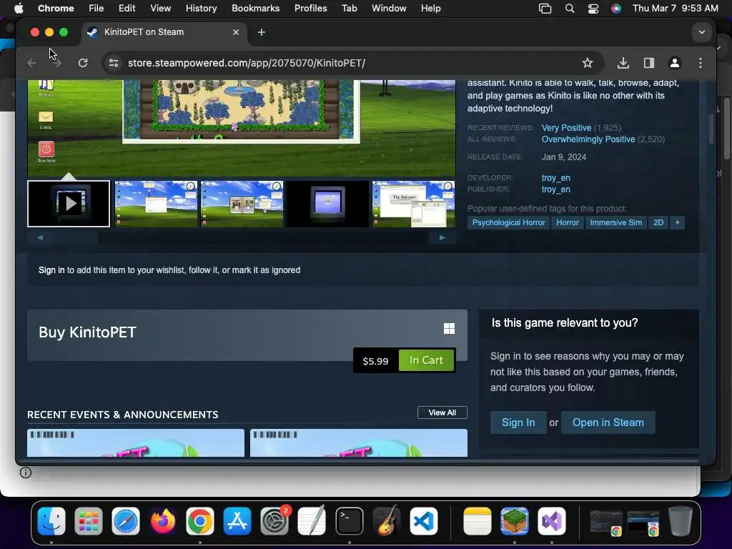732x549 pixels.
Task: Select the Immersive Sim tag
Action: (x=615, y=223)
